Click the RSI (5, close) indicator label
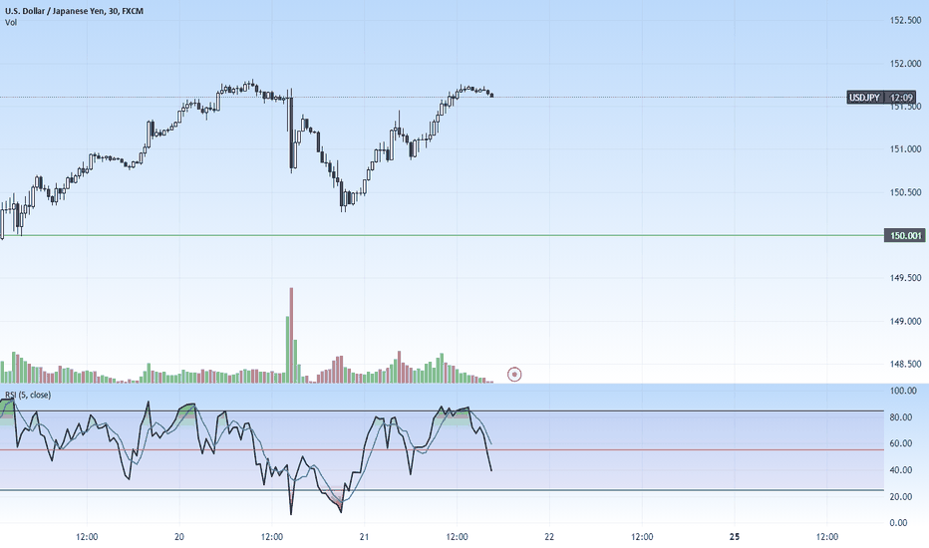Image resolution: width=929 pixels, height=548 pixels. tap(28, 395)
